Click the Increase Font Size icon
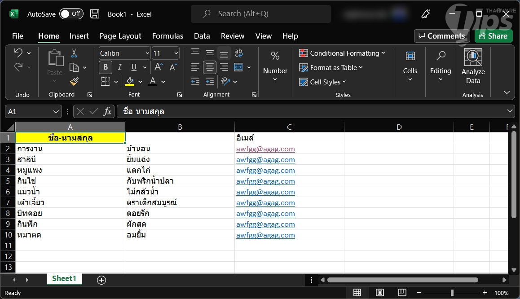Viewport: 520px width, 299px height. 159,67
